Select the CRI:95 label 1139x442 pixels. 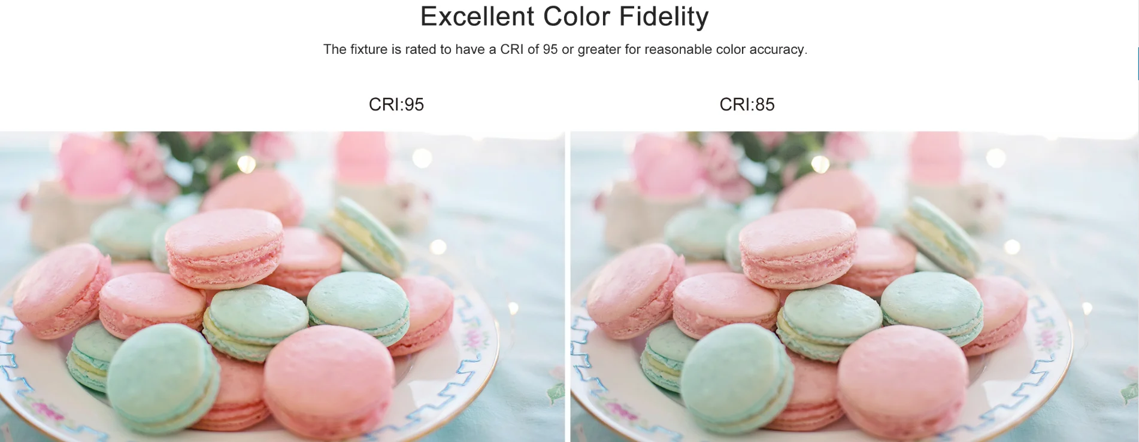[x=396, y=105]
